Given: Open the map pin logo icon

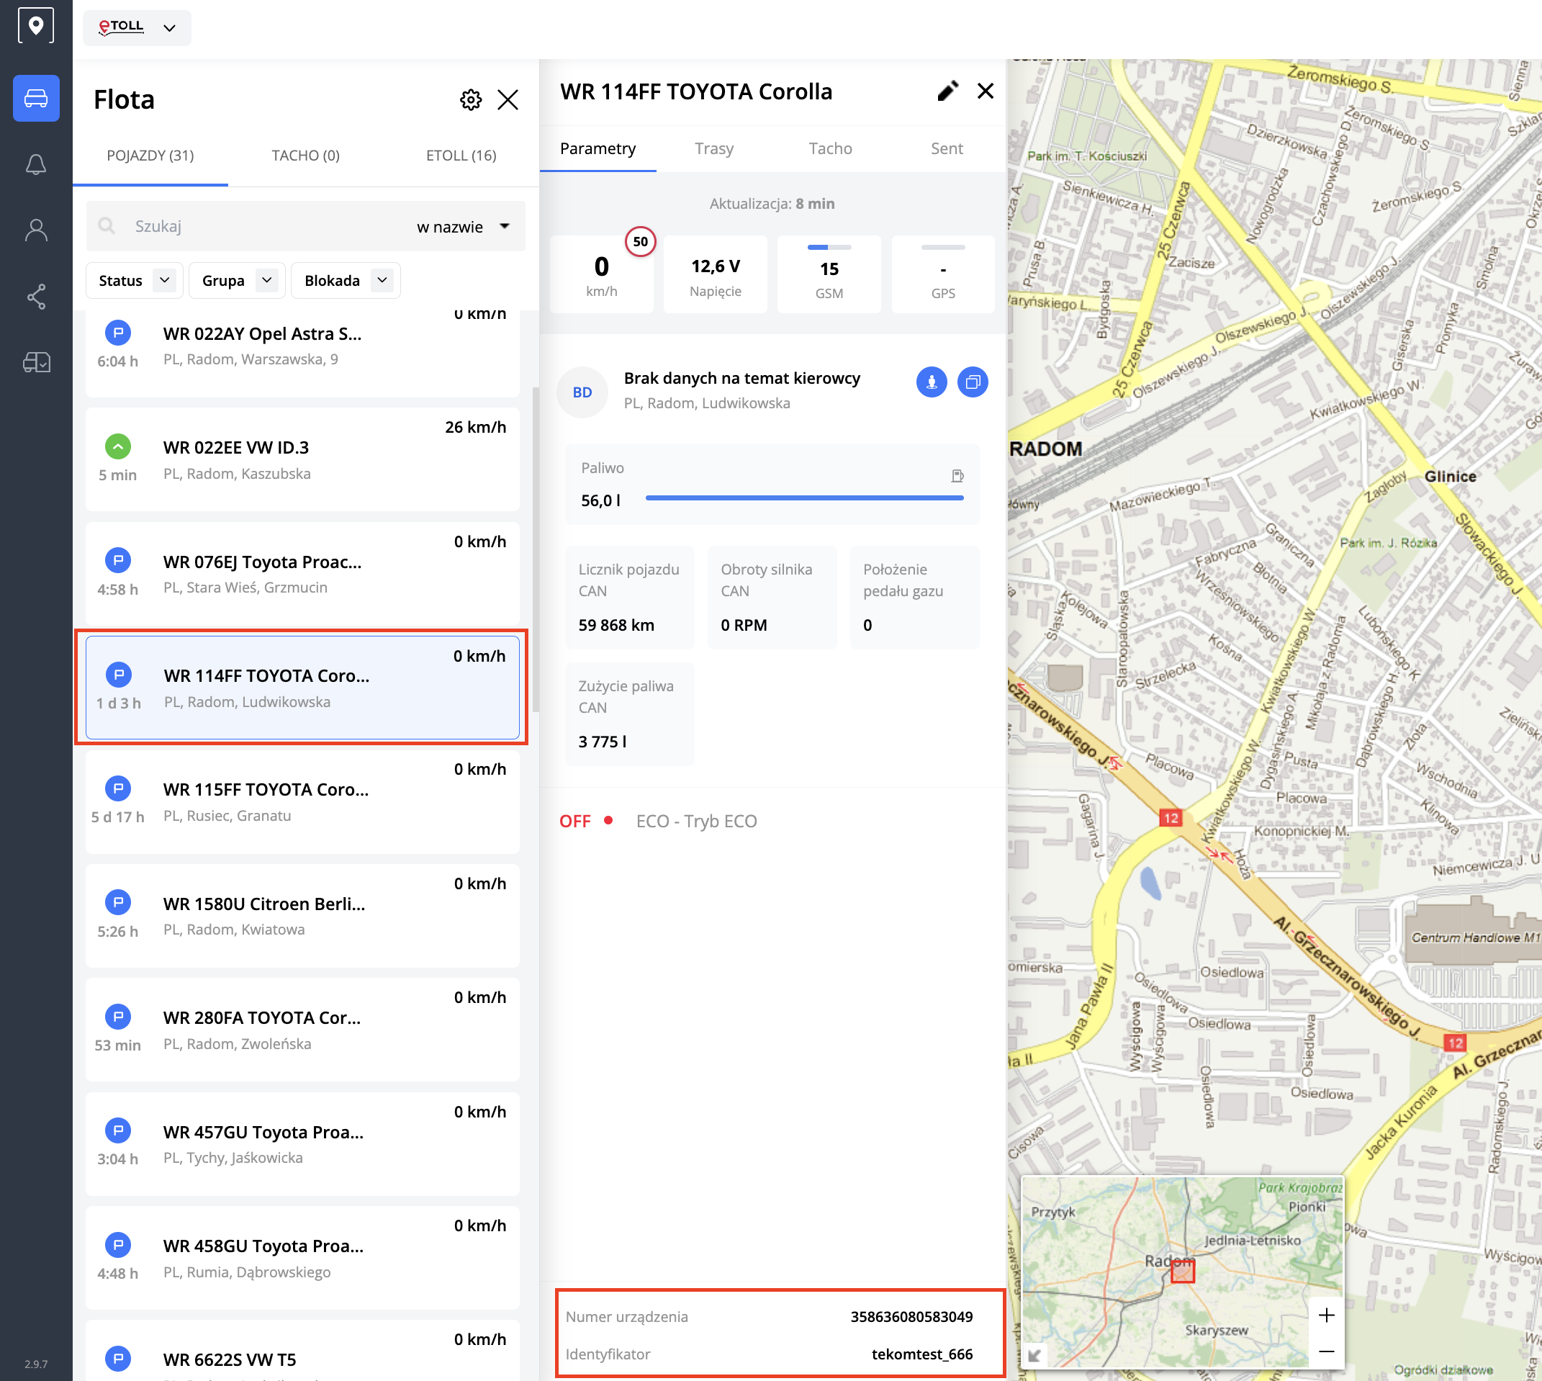Looking at the screenshot, I should click(36, 26).
